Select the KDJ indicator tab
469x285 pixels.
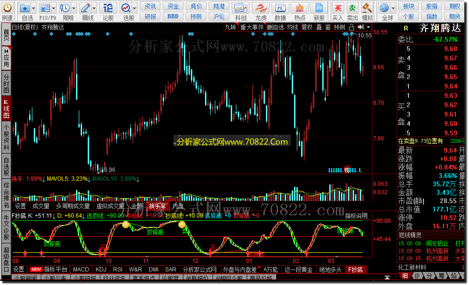101,270
